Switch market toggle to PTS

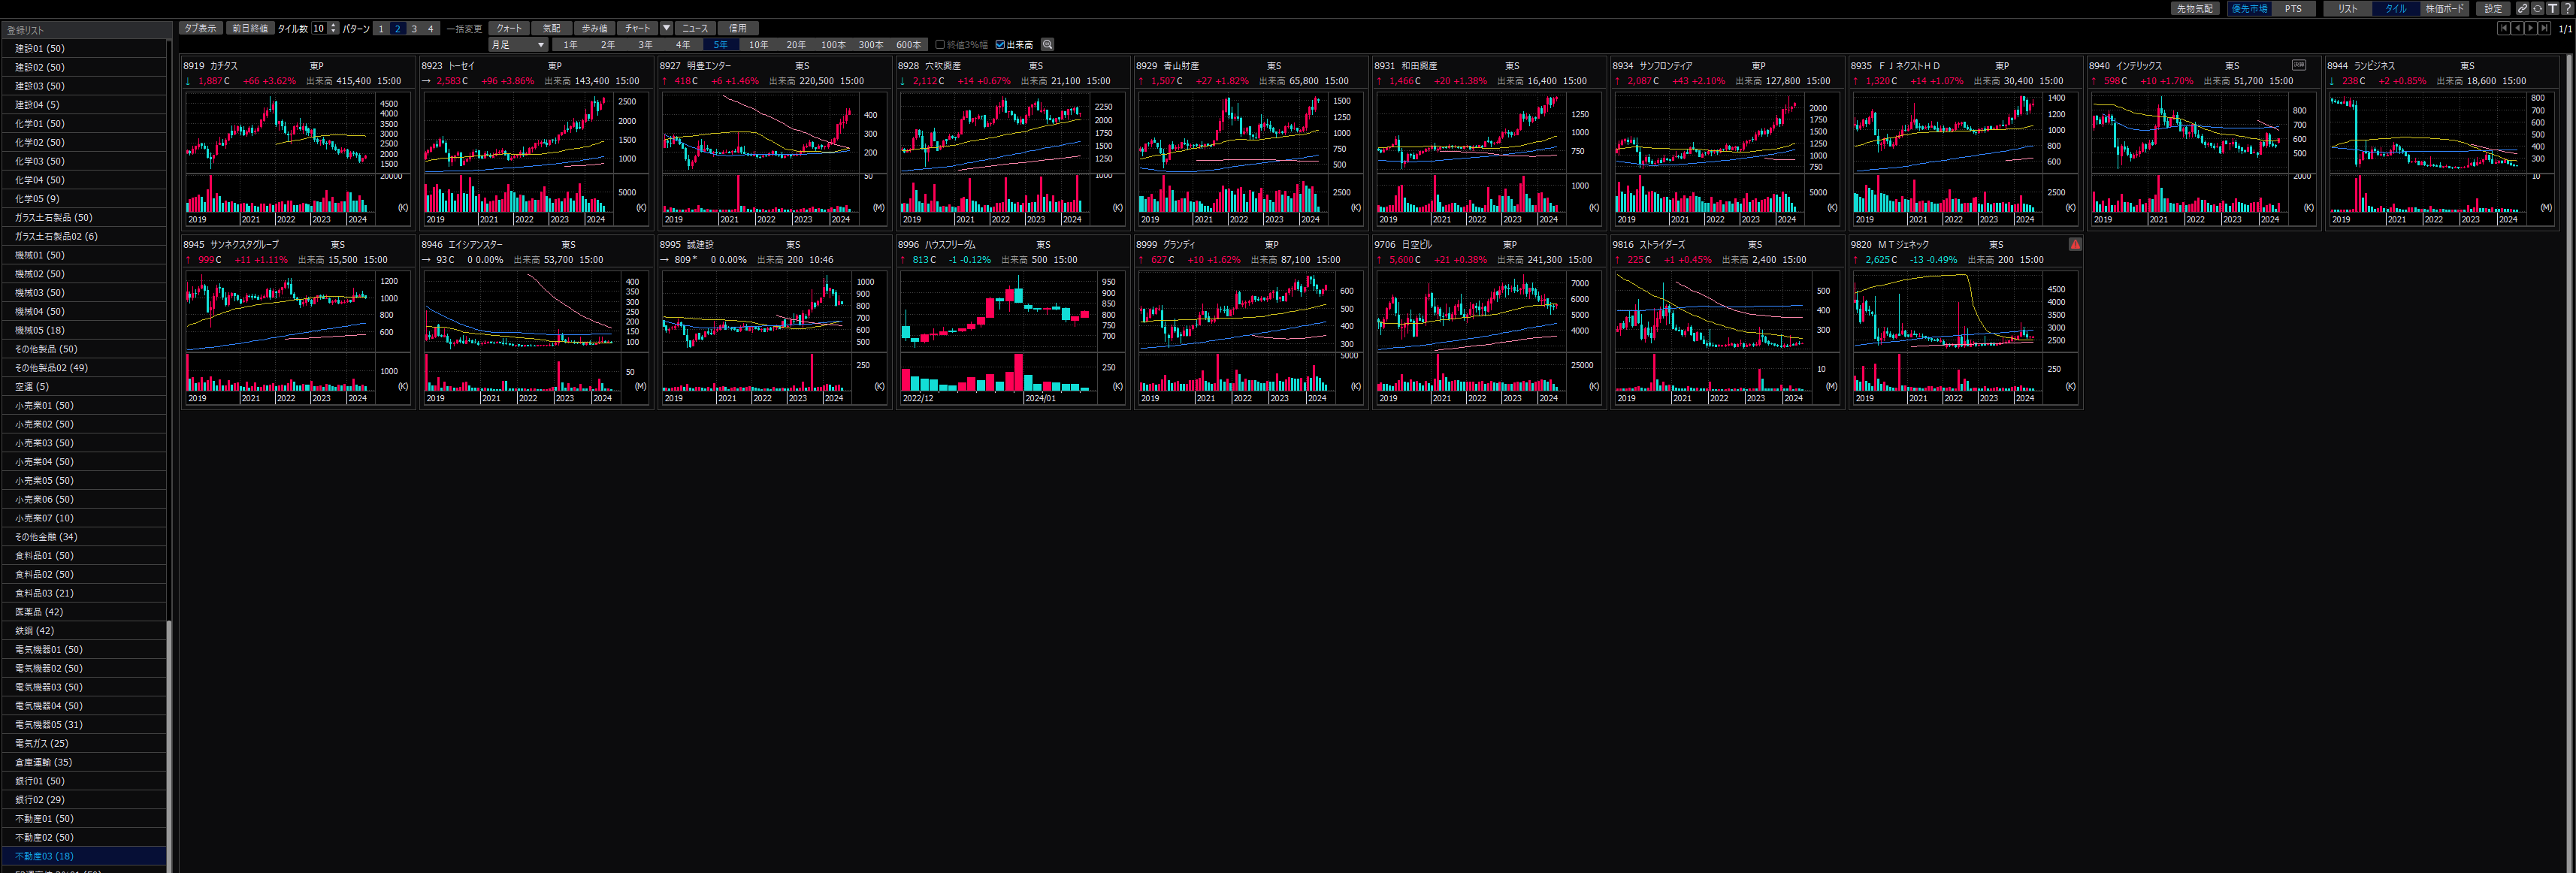click(2293, 8)
